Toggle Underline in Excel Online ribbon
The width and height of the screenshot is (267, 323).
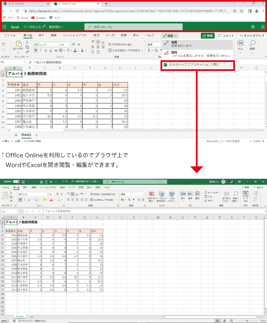46,50
